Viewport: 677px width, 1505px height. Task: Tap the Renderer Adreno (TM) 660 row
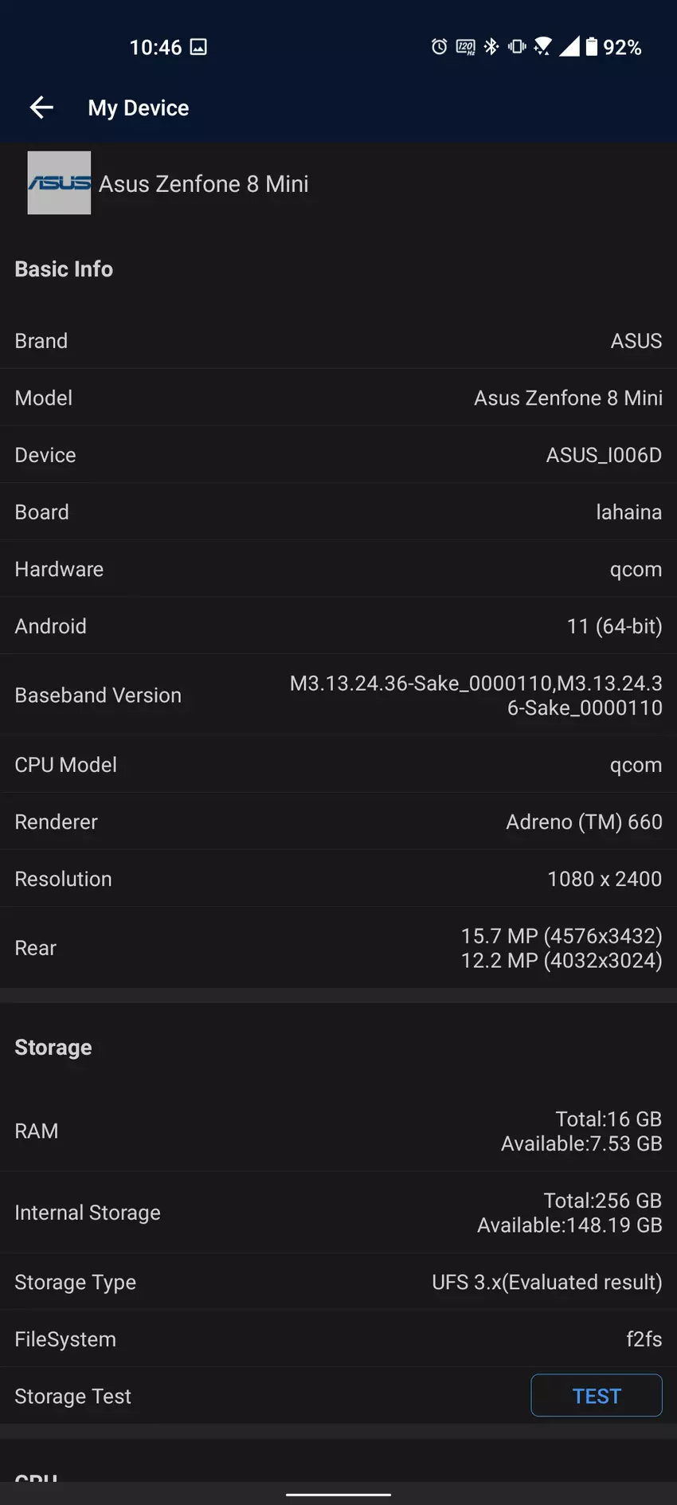[338, 821]
